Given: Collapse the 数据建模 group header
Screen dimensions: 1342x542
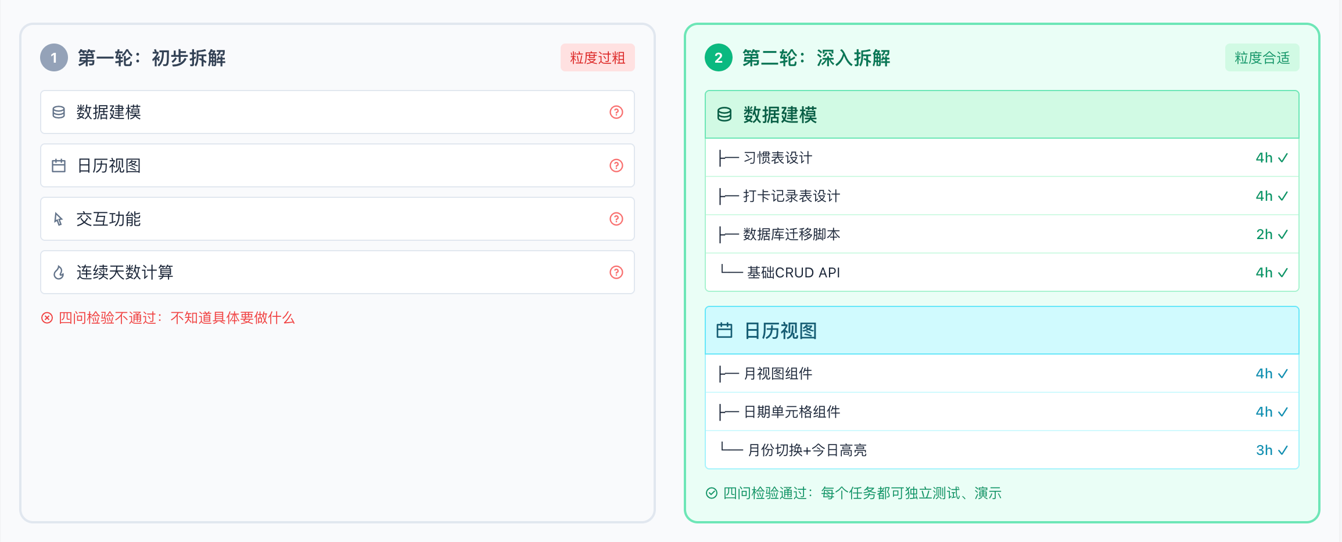Looking at the screenshot, I should point(1002,114).
